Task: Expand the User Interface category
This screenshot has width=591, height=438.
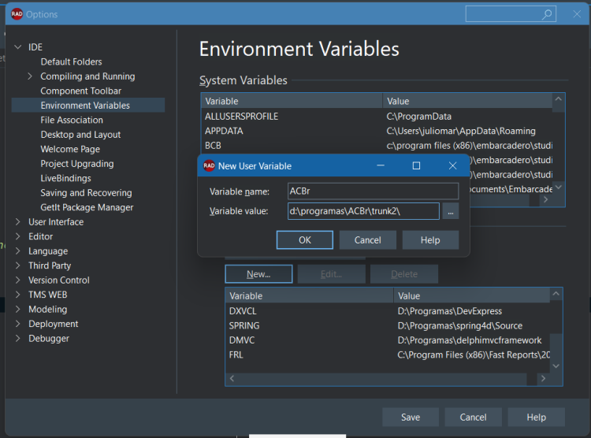Action: [x=17, y=222]
